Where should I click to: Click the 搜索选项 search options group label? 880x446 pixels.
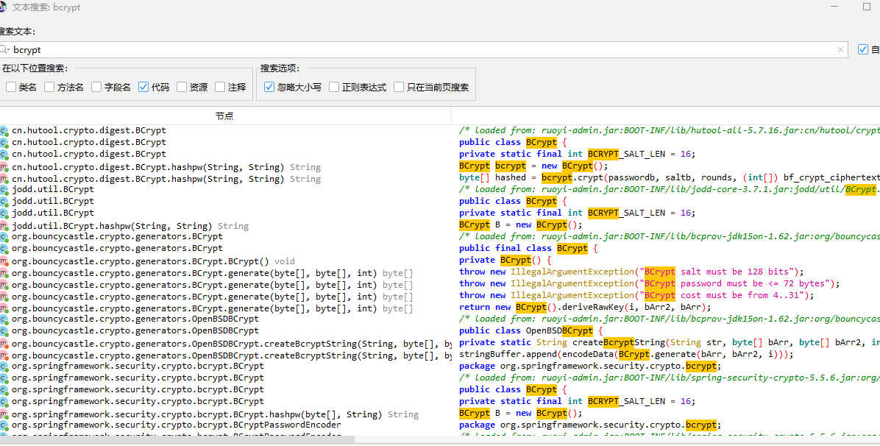(280, 68)
